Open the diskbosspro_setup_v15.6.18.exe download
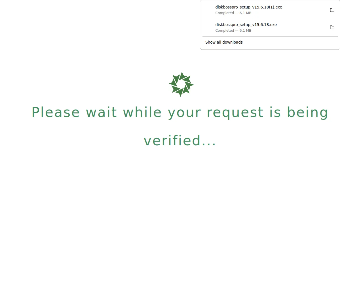The image size is (363, 290). tap(246, 25)
